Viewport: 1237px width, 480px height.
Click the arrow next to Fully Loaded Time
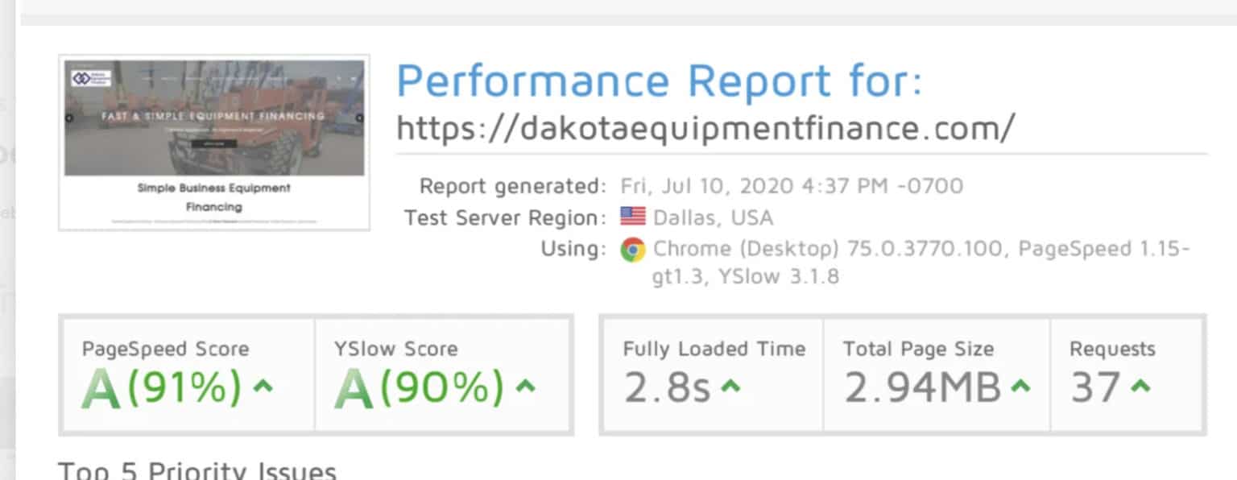point(730,386)
